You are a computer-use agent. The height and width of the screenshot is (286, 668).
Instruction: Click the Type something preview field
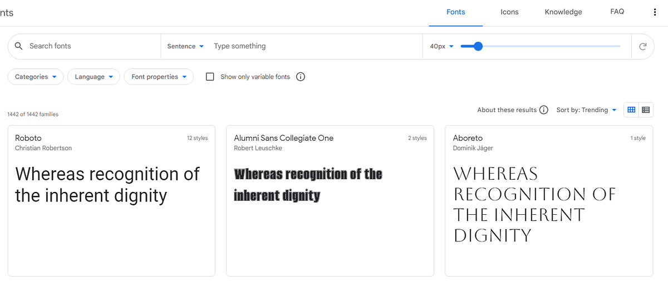(317, 46)
